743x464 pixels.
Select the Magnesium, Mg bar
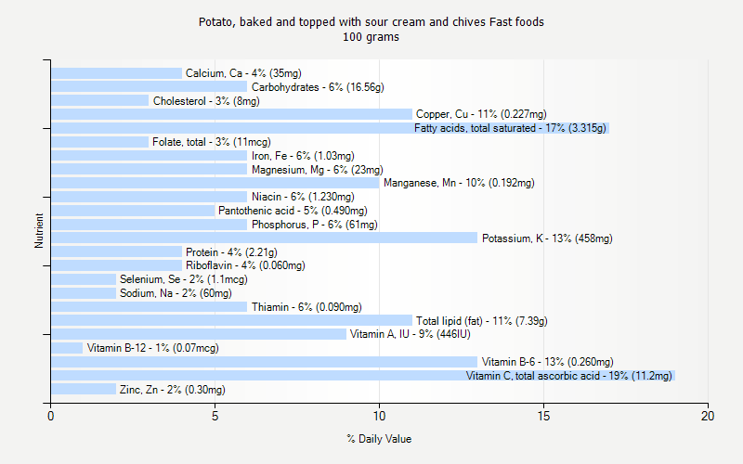tap(150, 170)
